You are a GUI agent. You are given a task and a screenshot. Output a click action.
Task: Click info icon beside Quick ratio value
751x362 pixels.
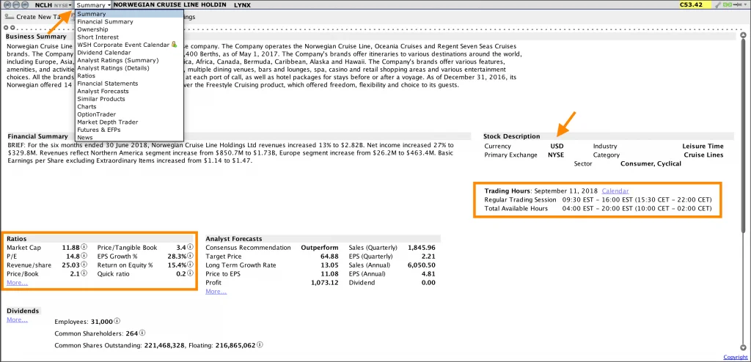coord(191,274)
